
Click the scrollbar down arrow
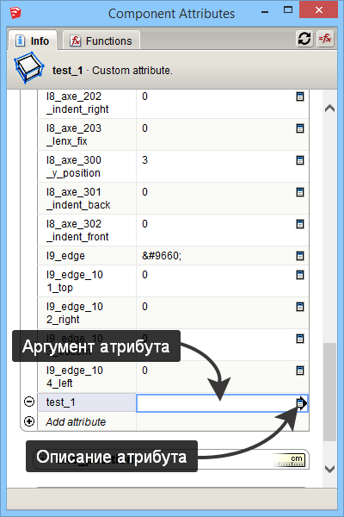coord(329,469)
